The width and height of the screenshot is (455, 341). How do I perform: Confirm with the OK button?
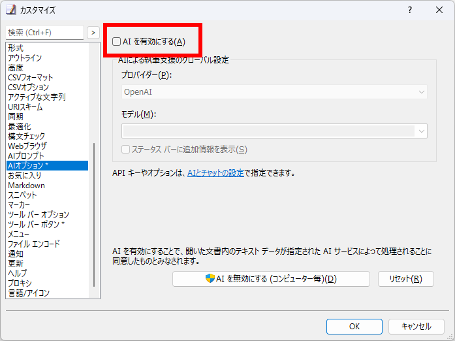tap(354, 327)
